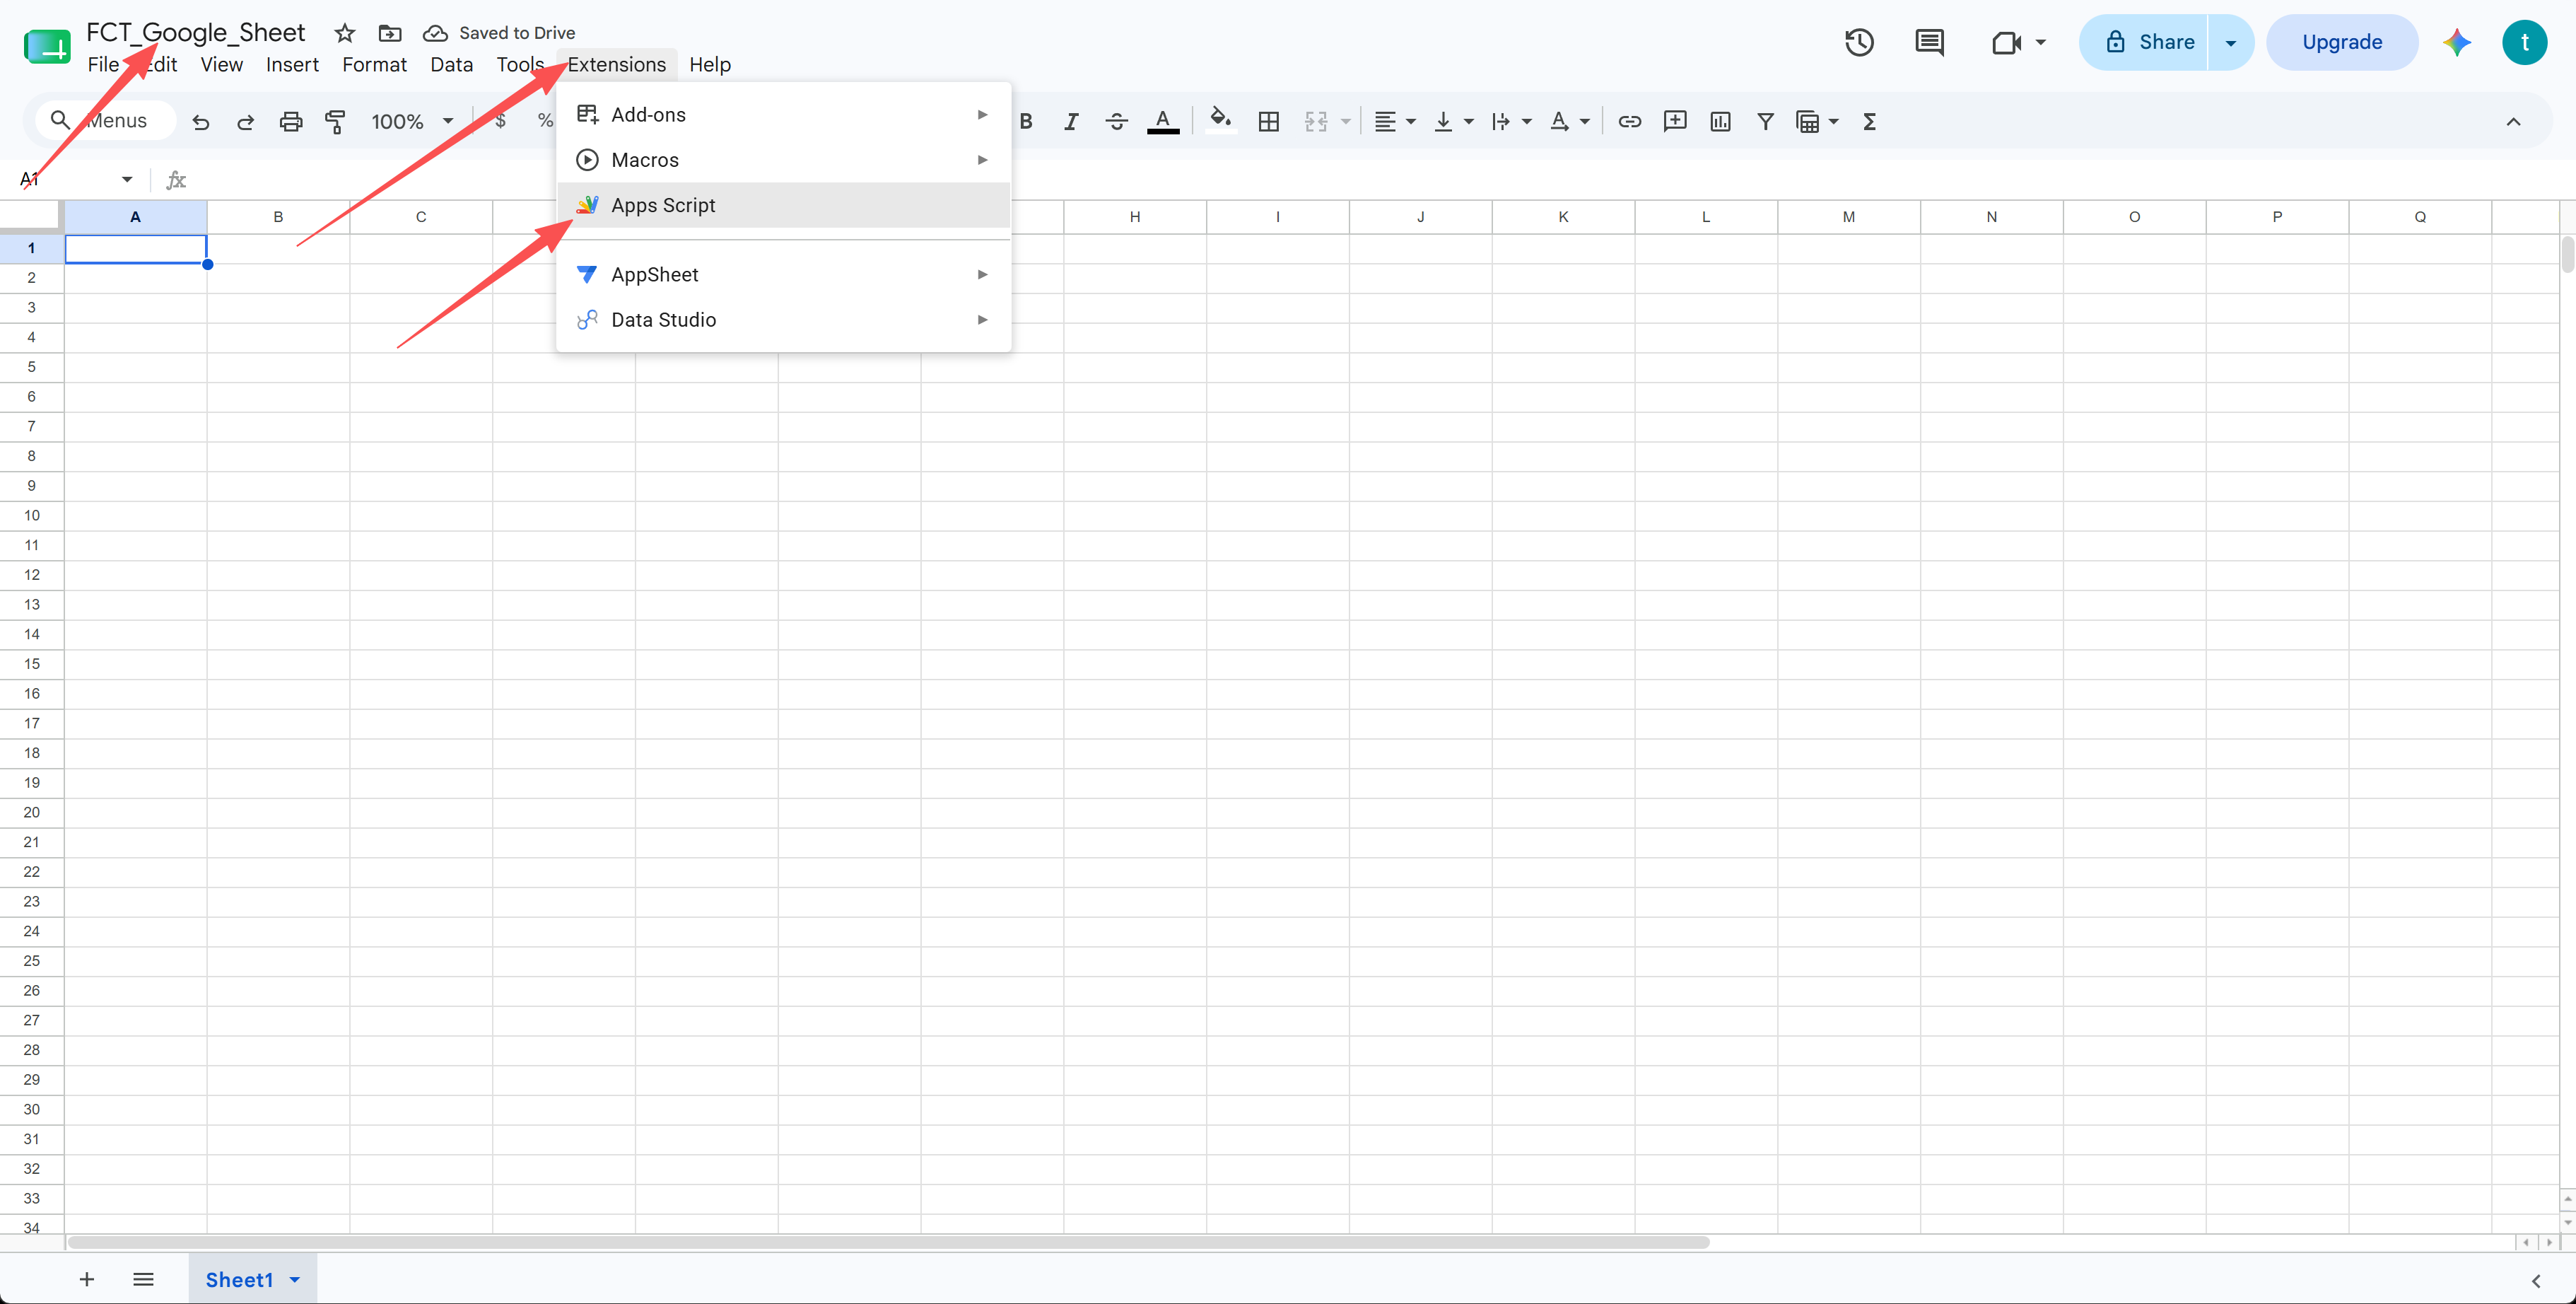
Task: Open the zoom 100% dropdown
Action: (x=412, y=122)
